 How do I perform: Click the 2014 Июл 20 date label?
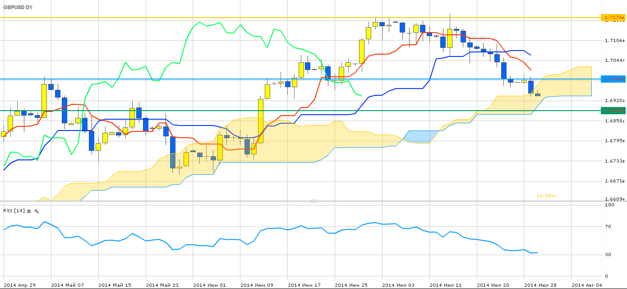493,285
